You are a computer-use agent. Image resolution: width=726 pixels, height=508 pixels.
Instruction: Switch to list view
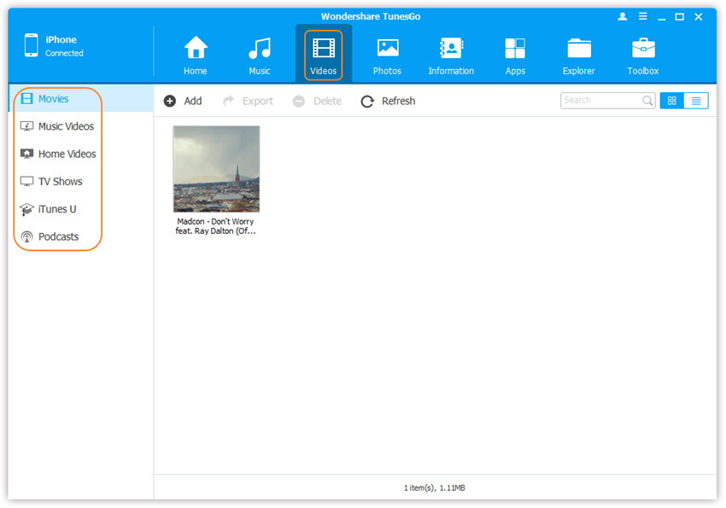[696, 101]
